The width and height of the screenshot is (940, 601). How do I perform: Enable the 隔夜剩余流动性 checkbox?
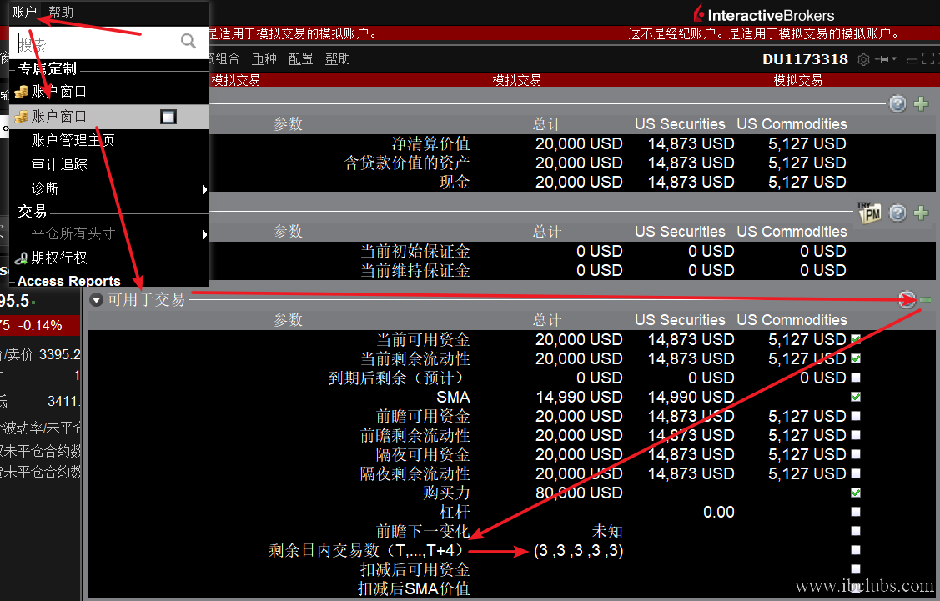pyautogui.click(x=856, y=474)
